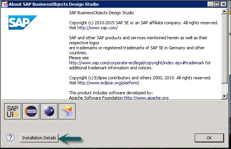231x149 pixels.
Task: Close the About dialog window
Action: point(224,4)
